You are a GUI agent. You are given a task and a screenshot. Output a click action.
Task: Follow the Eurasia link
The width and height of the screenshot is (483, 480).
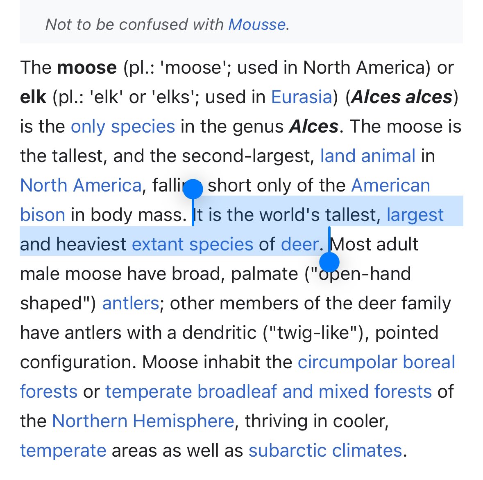(x=302, y=97)
